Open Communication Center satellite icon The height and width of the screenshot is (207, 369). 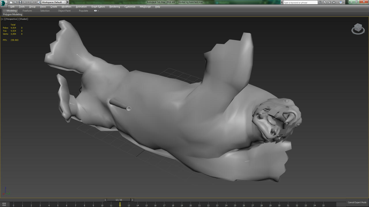point(329,2)
